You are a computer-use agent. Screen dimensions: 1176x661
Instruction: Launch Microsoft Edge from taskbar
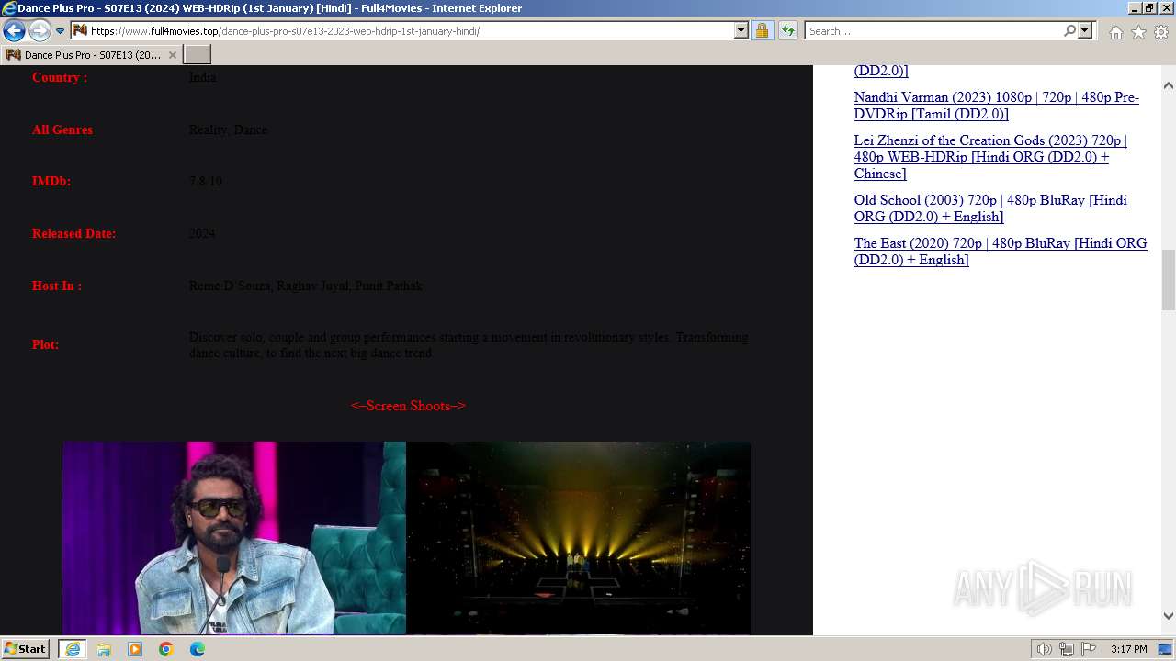(198, 649)
